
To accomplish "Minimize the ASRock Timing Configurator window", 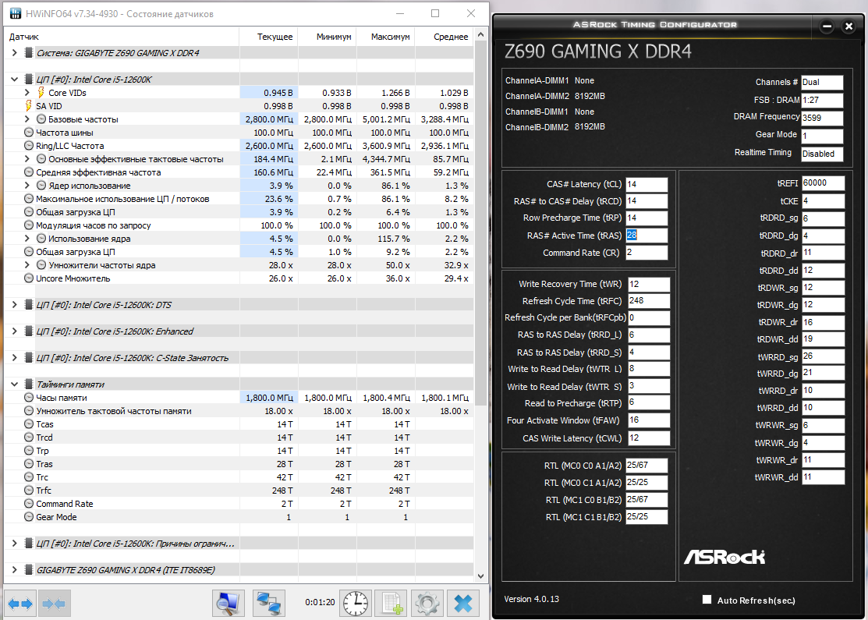I will tap(827, 26).
